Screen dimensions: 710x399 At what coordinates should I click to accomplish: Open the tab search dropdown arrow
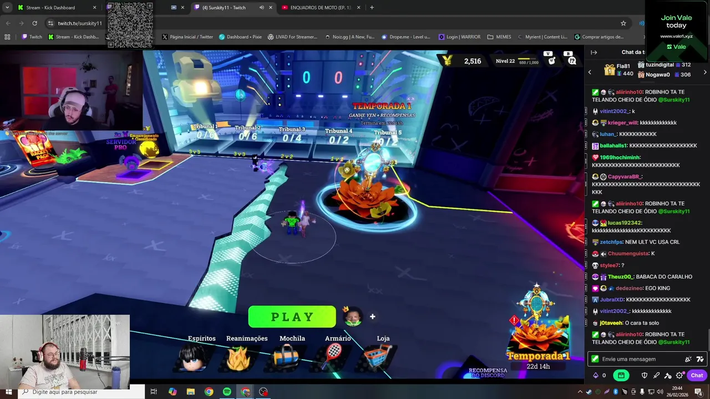click(x=7, y=8)
